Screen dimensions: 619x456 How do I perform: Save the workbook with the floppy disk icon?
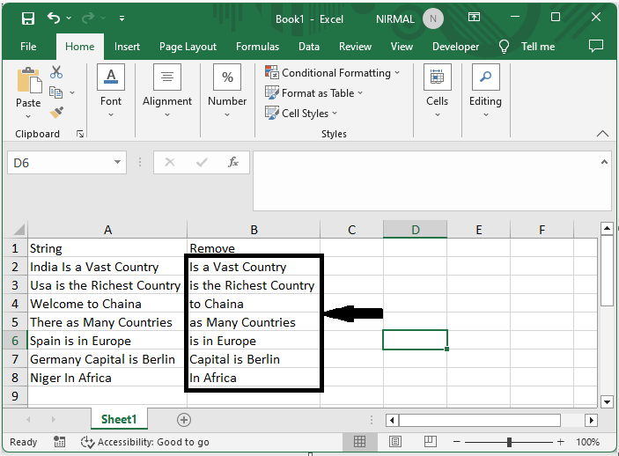click(28, 18)
